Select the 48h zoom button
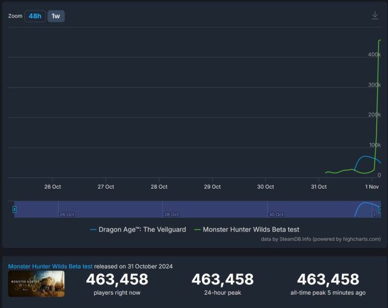388x308 pixels. [x=35, y=16]
